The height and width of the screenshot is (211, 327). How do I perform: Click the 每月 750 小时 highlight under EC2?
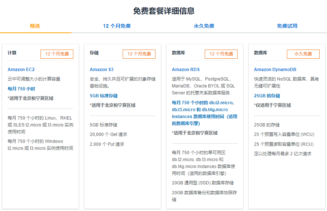22,89
